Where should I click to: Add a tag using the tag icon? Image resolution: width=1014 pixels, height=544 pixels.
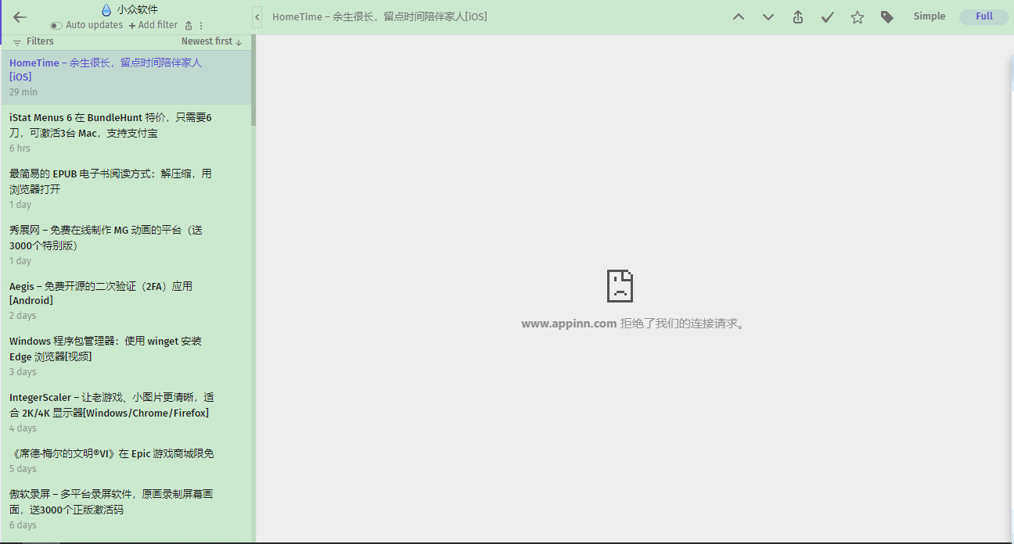click(886, 17)
